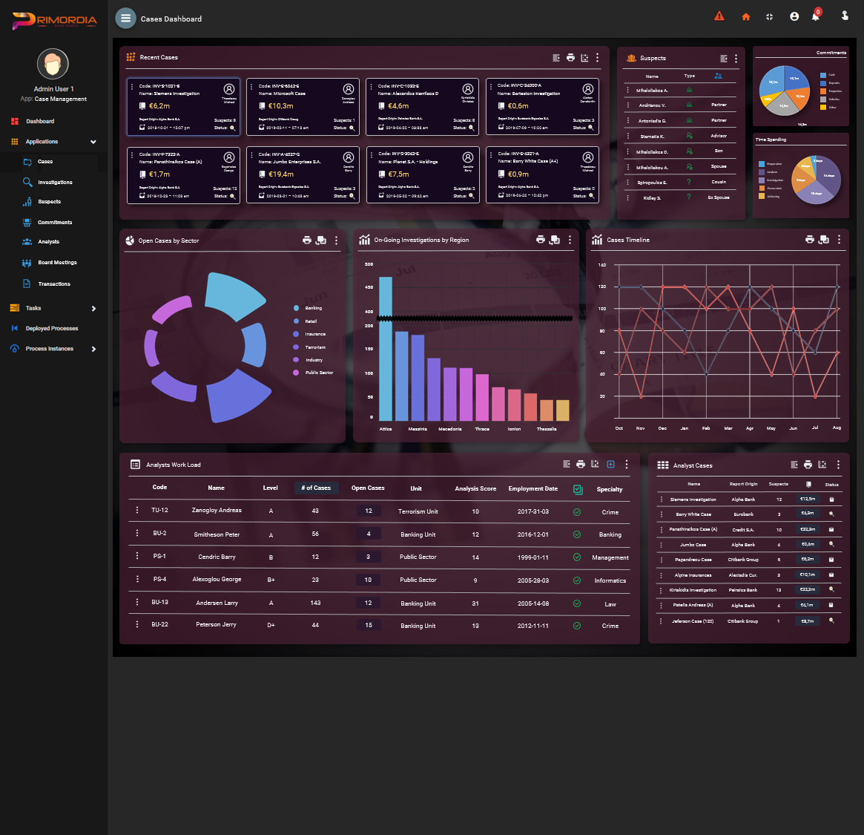Toggle the check mark for Zanogloy Andreas

(x=577, y=512)
